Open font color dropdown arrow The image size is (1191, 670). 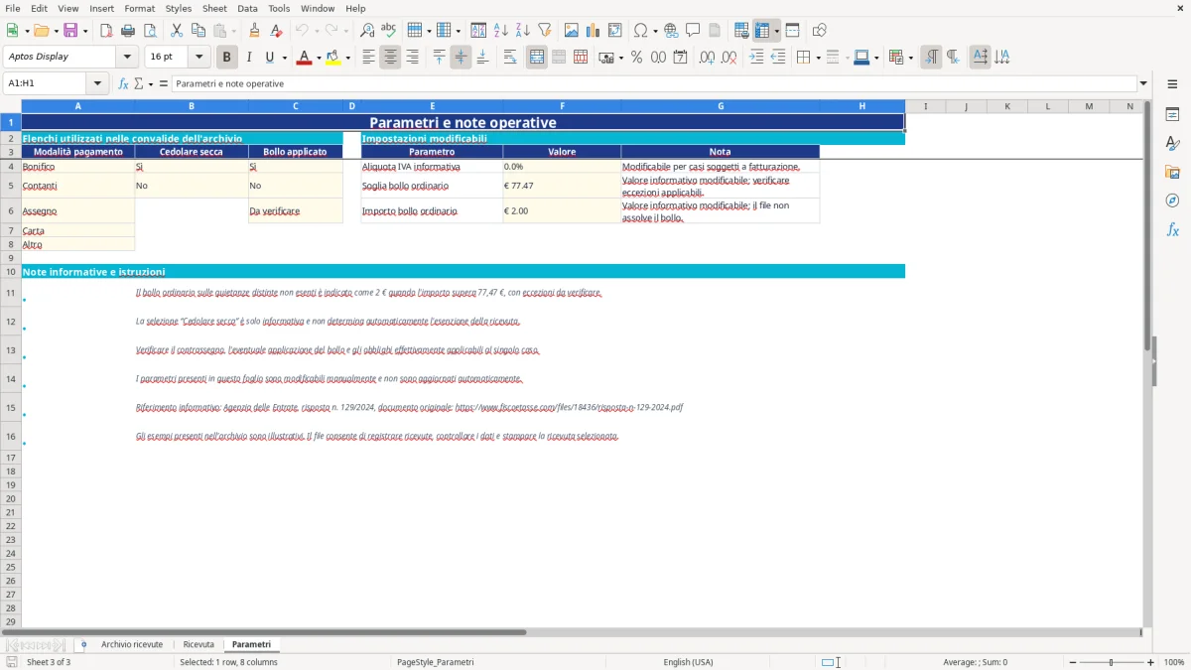tap(319, 58)
